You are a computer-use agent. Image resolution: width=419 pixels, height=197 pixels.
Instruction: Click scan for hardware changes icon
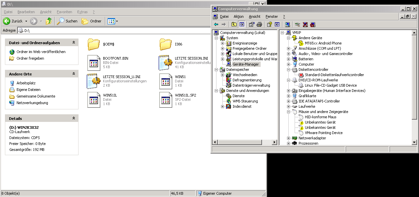tap(287, 24)
